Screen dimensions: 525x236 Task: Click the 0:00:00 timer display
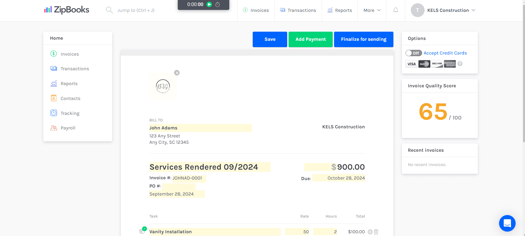195,4
